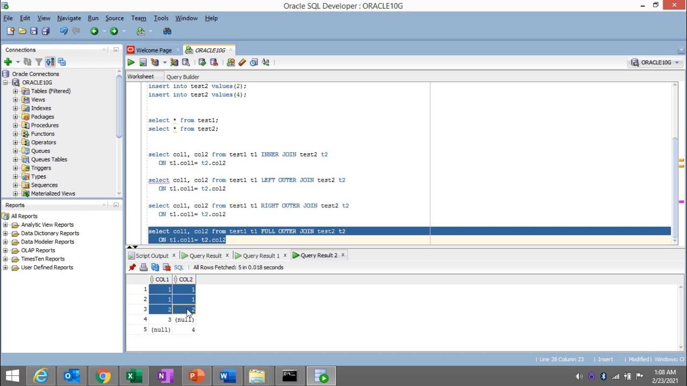Click the Explain Plan icon
This screenshot has height=386, width=687.
coord(155,62)
